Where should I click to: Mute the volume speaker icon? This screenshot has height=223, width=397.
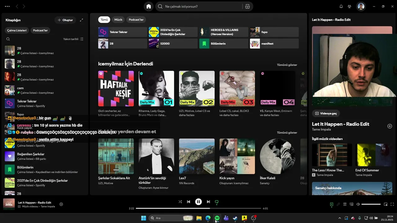pos(358,204)
